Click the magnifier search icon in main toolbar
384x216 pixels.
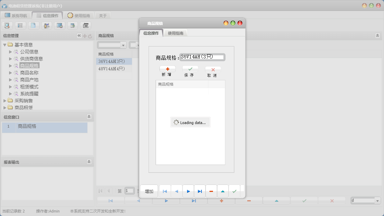point(7,25)
